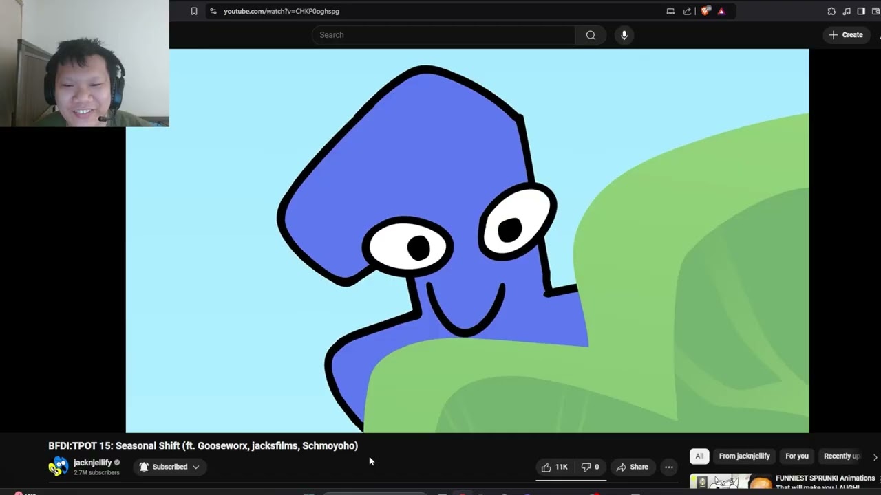881x495 pixels.
Task: Open the browser extensions puzzle icon
Action: point(831,11)
